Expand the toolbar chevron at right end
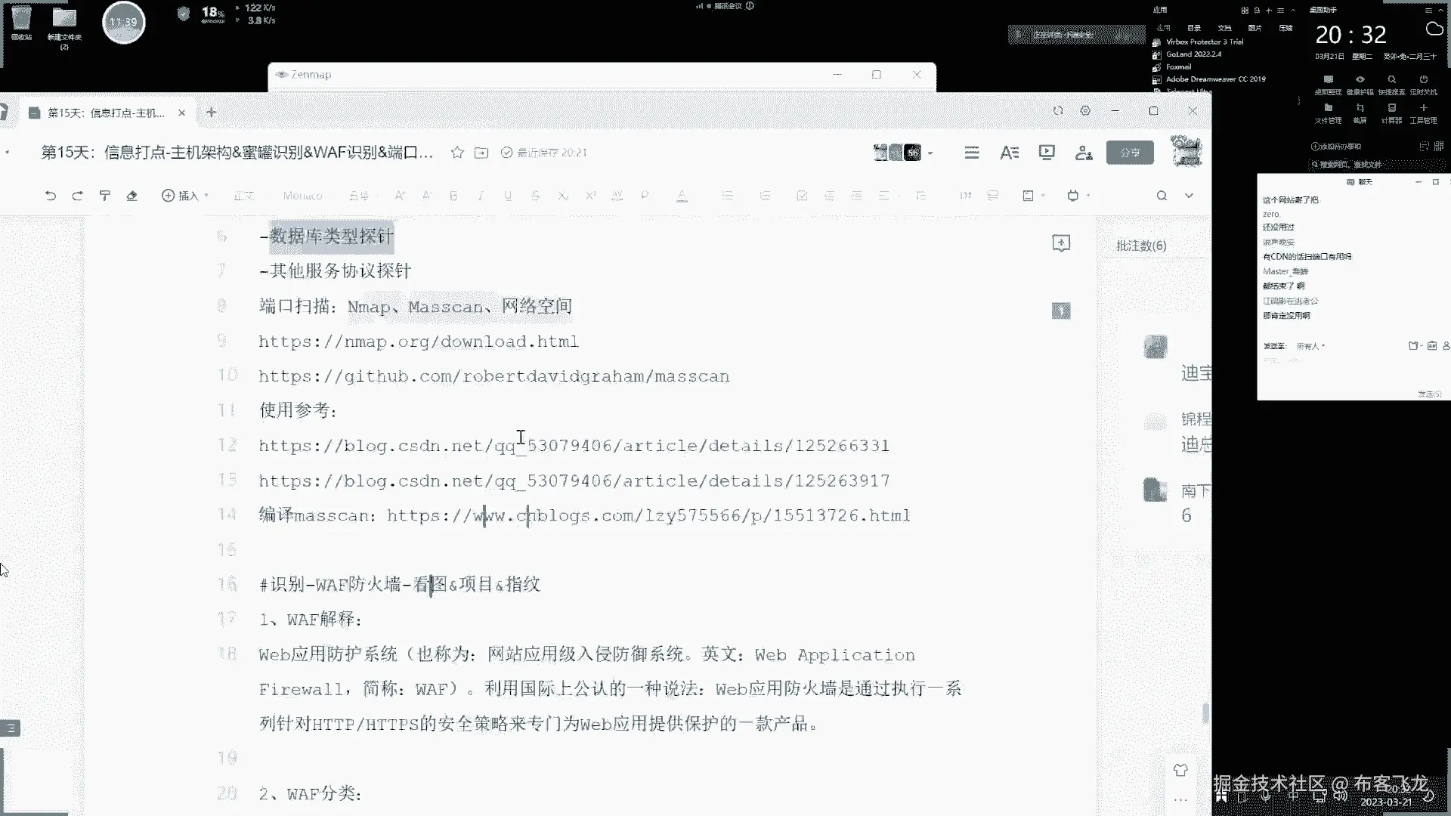 1189,196
